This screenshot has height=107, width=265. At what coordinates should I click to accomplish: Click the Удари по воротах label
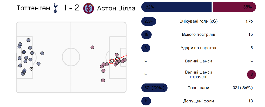198,48
